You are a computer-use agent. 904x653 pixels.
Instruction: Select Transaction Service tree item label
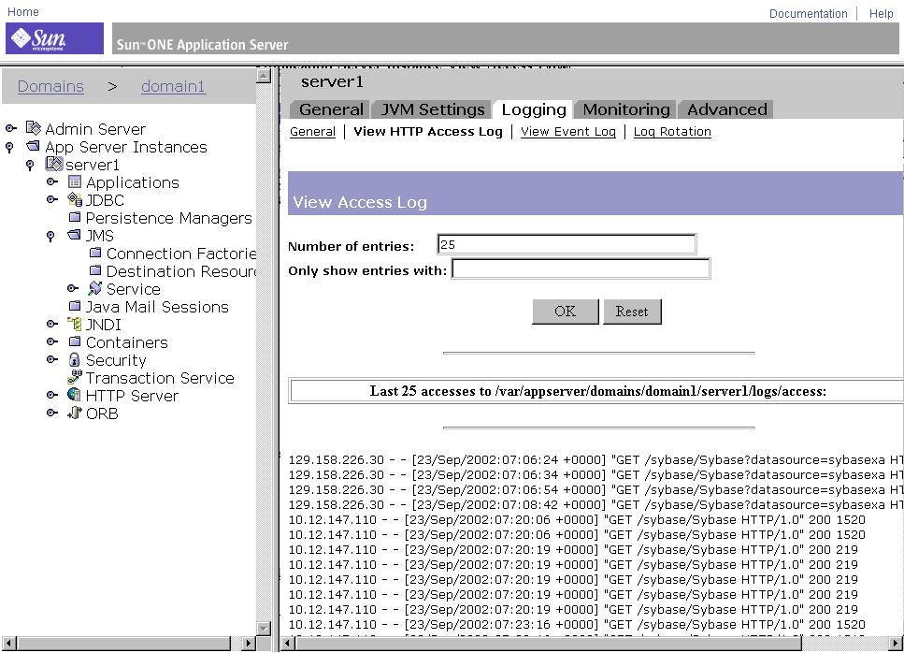(x=160, y=378)
